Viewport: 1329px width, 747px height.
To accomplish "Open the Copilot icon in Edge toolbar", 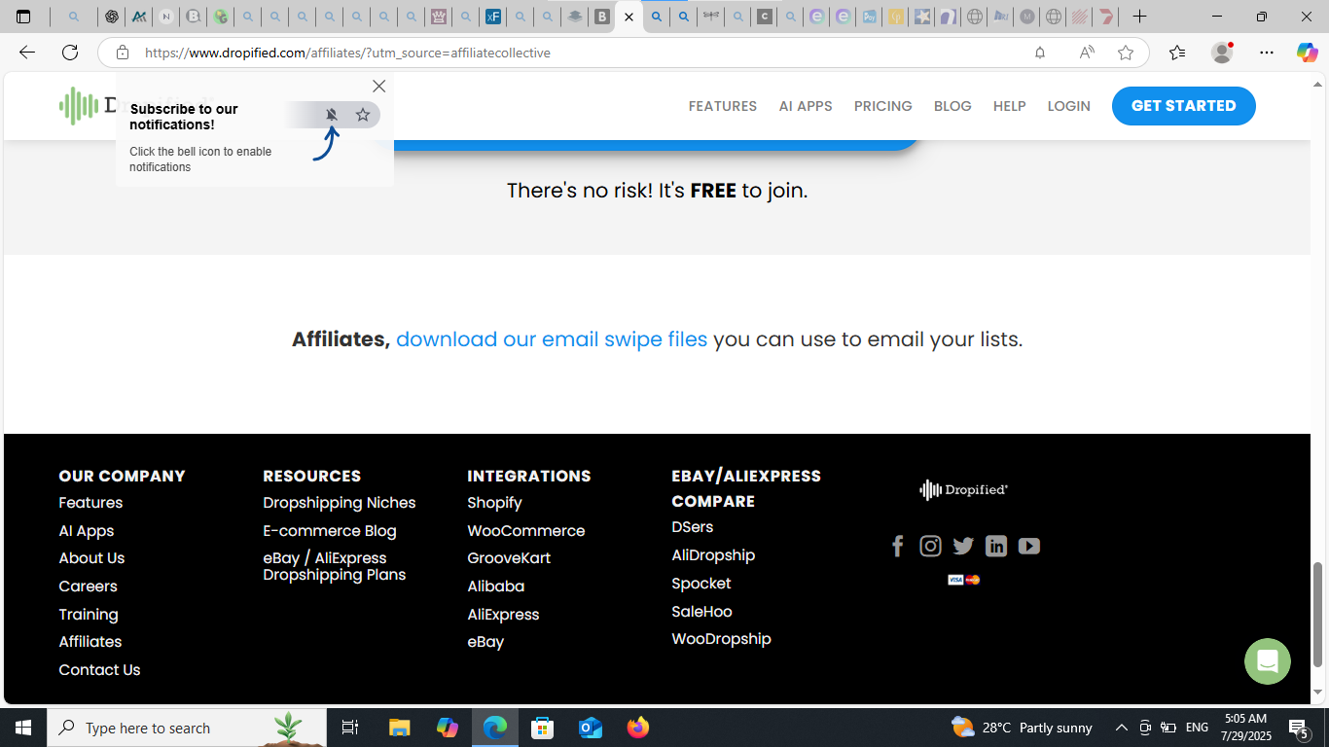I will (1307, 53).
